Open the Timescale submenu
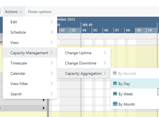The height and width of the screenshot is (117, 159). [30, 63]
